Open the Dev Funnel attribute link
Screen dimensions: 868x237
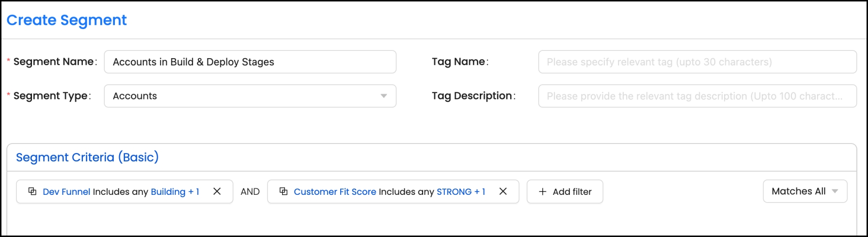(x=66, y=192)
